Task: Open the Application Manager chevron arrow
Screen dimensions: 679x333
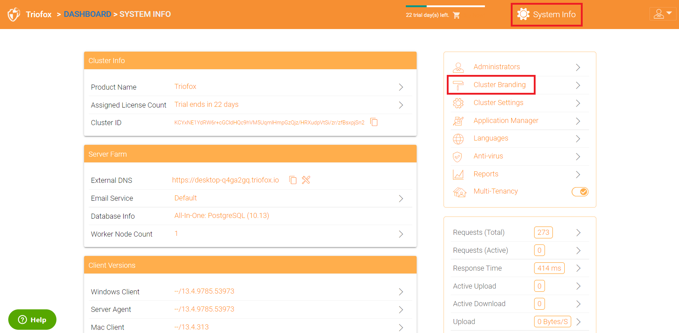Action: point(578,121)
